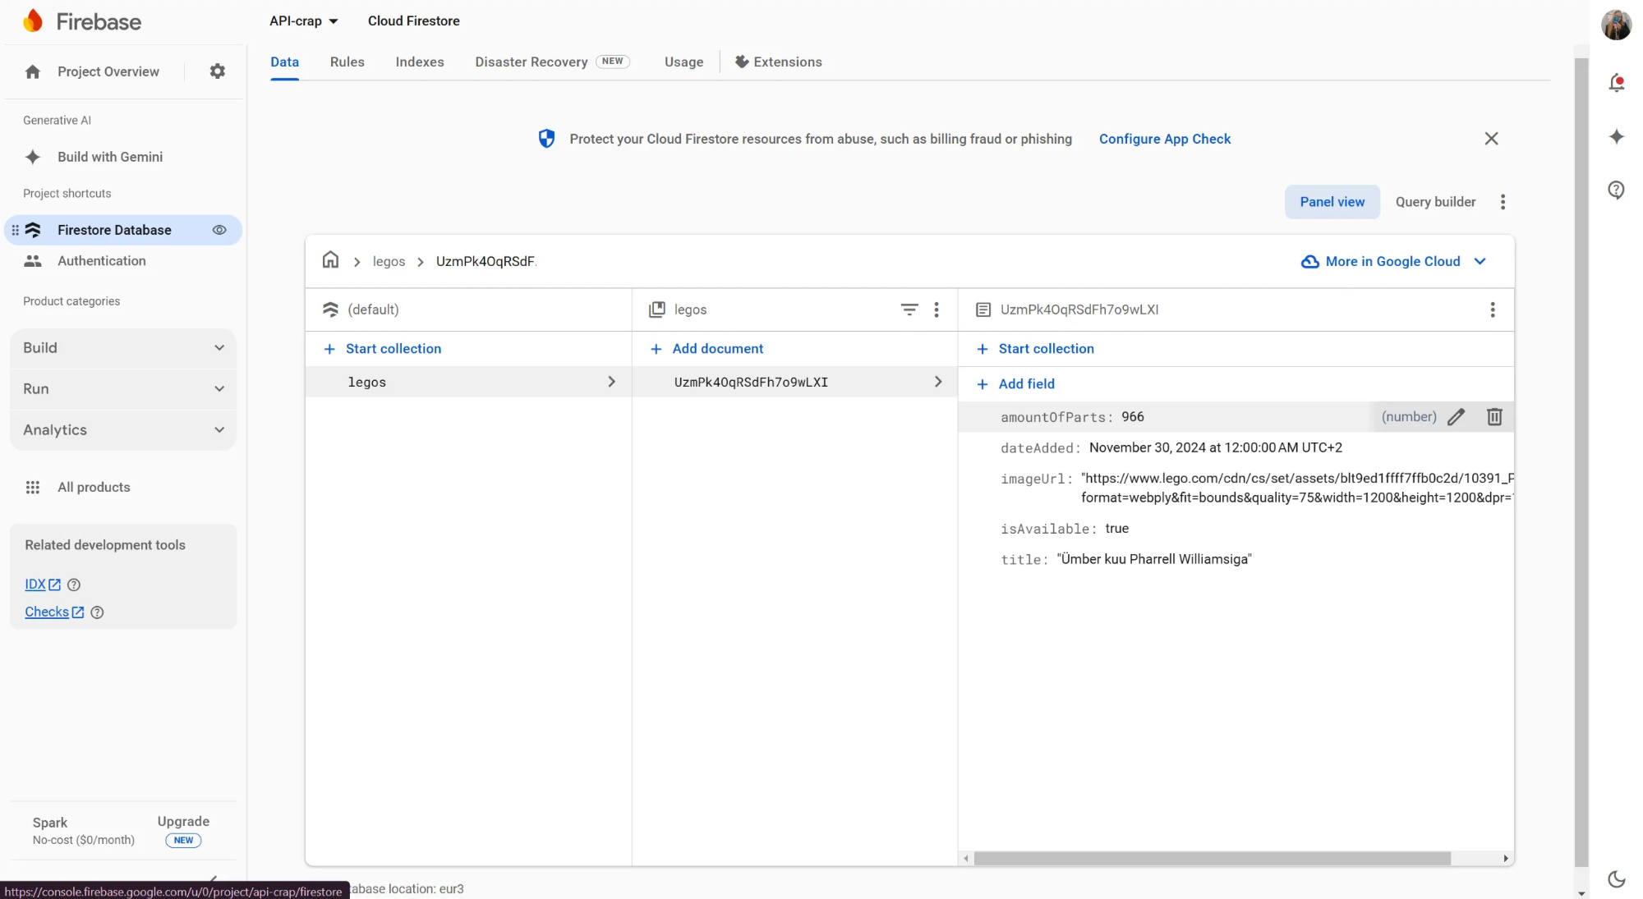
Task: Go to Firestore root home icon
Action: [330, 260]
